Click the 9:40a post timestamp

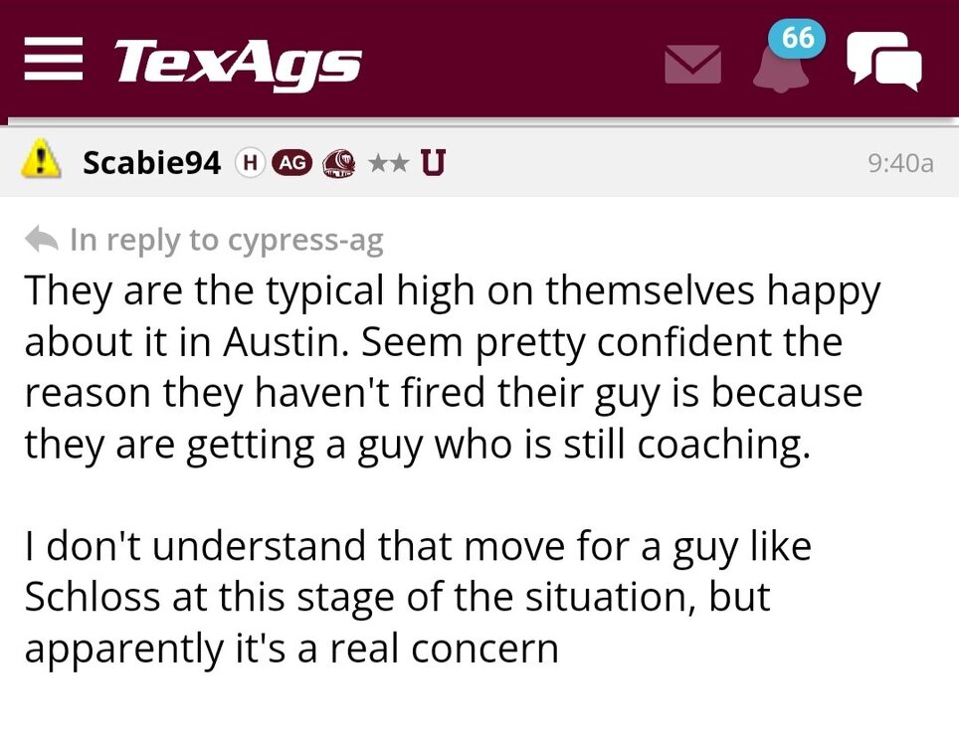(x=900, y=163)
